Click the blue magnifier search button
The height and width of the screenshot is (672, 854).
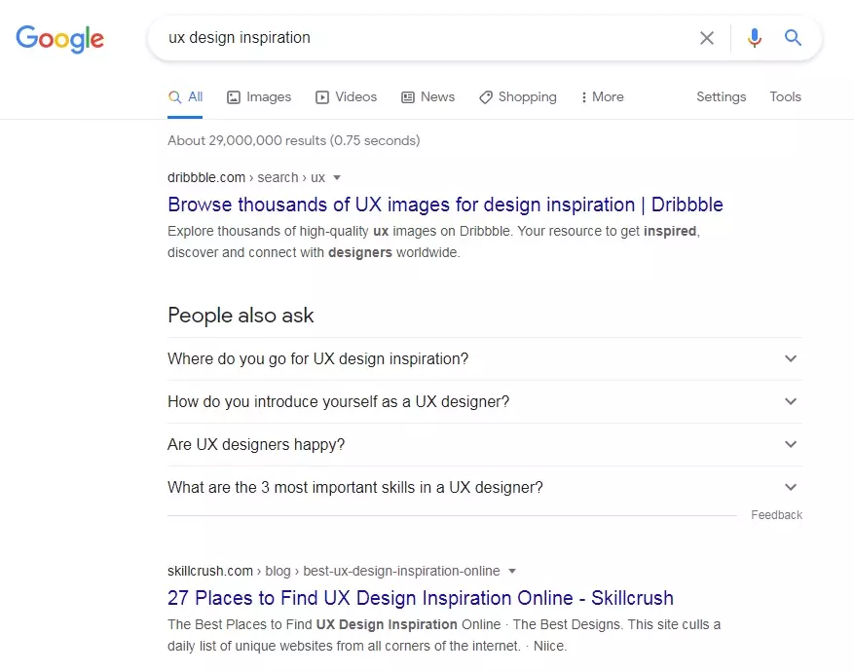(793, 38)
